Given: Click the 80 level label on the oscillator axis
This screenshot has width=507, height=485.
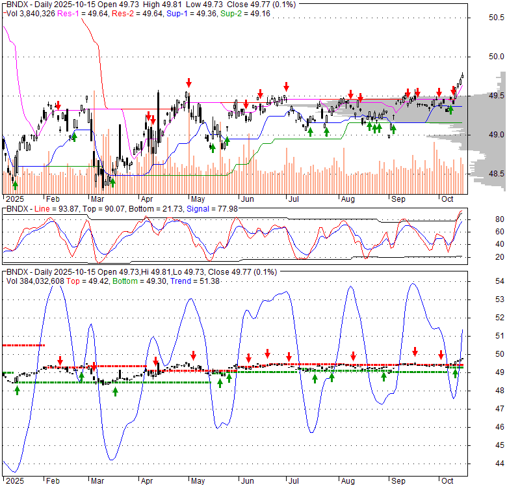Looking at the screenshot, I should (500, 219).
